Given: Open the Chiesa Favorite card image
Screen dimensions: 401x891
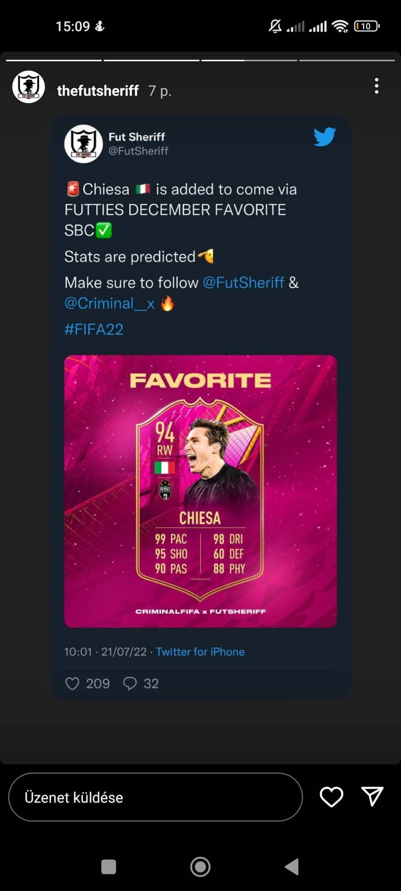Looking at the screenshot, I should click(x=200, y=491).
